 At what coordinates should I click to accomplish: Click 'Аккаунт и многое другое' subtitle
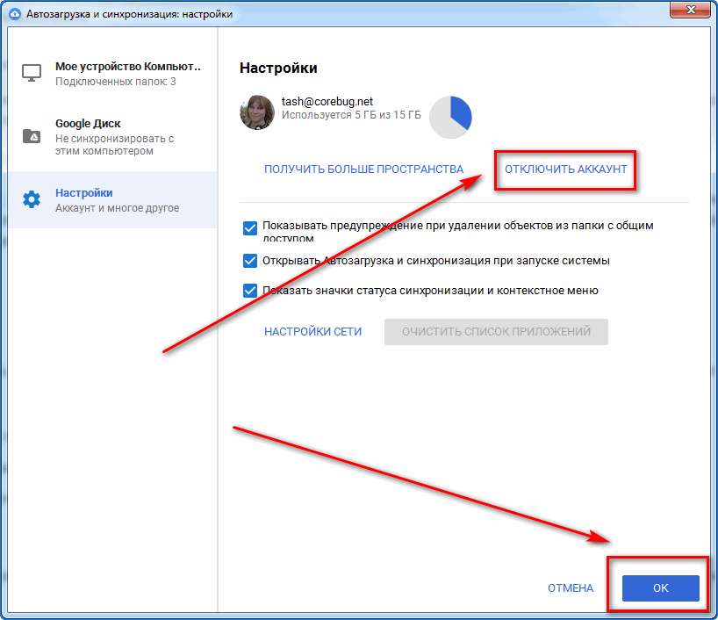(118, 208)
